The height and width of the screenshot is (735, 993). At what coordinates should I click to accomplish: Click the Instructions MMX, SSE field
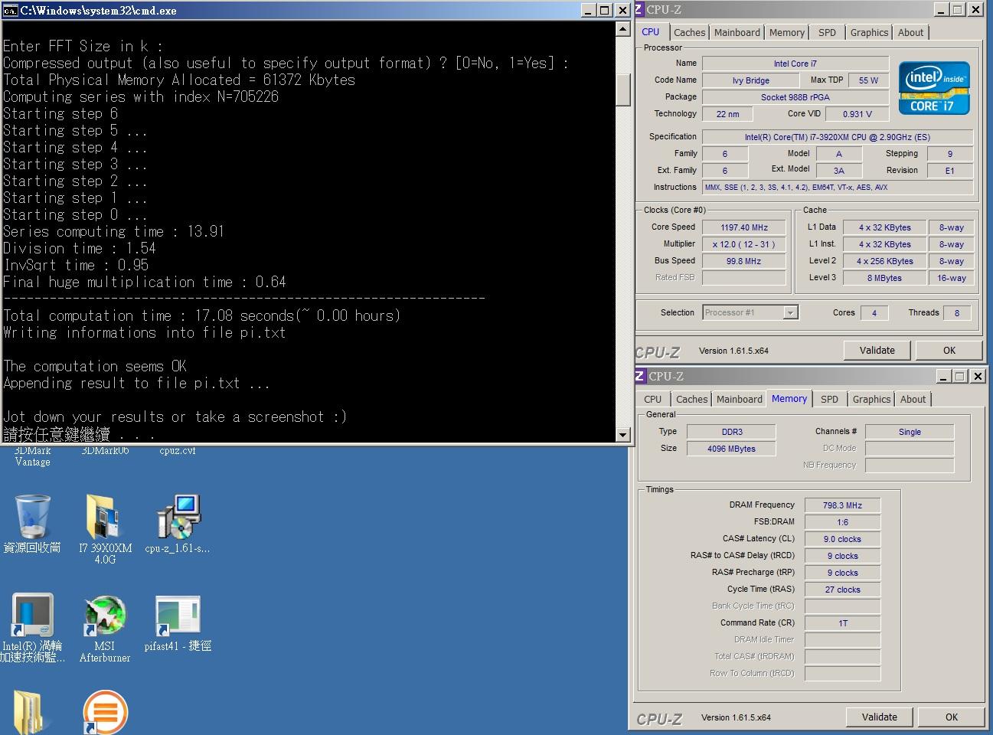(x=838, y=188)
